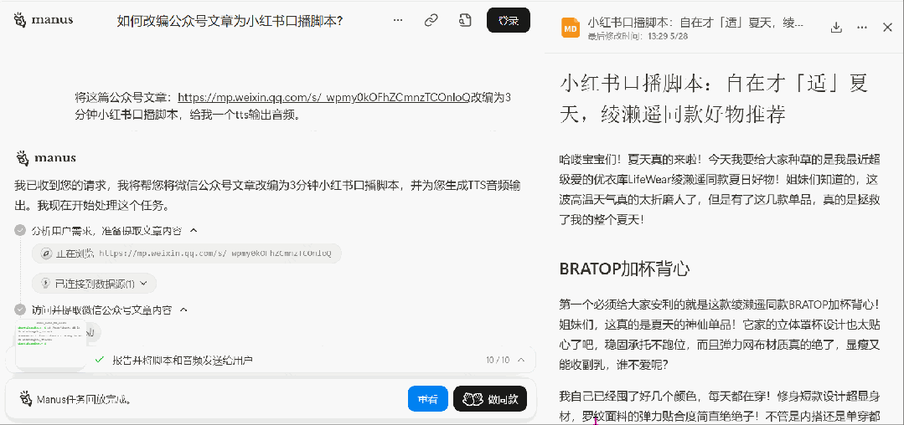Click the step label 分析用户需求,准备提取文章内容

click(x=106, y=230)
